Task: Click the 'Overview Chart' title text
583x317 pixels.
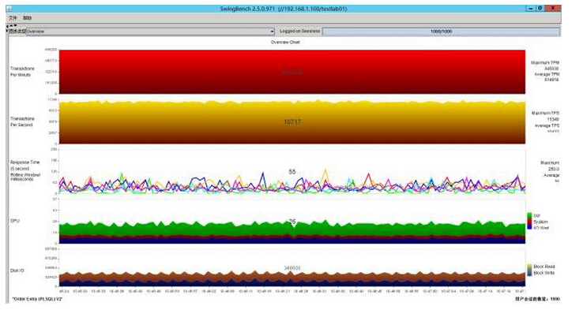Action: point(285,43)
